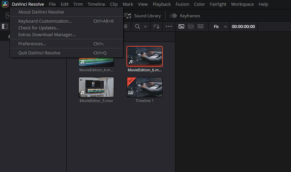Toggle the bin list sidebar panel

[x=5, y=26]
